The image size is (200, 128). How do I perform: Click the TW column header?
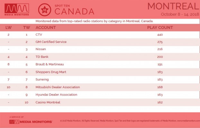click(x=27, y=28)
